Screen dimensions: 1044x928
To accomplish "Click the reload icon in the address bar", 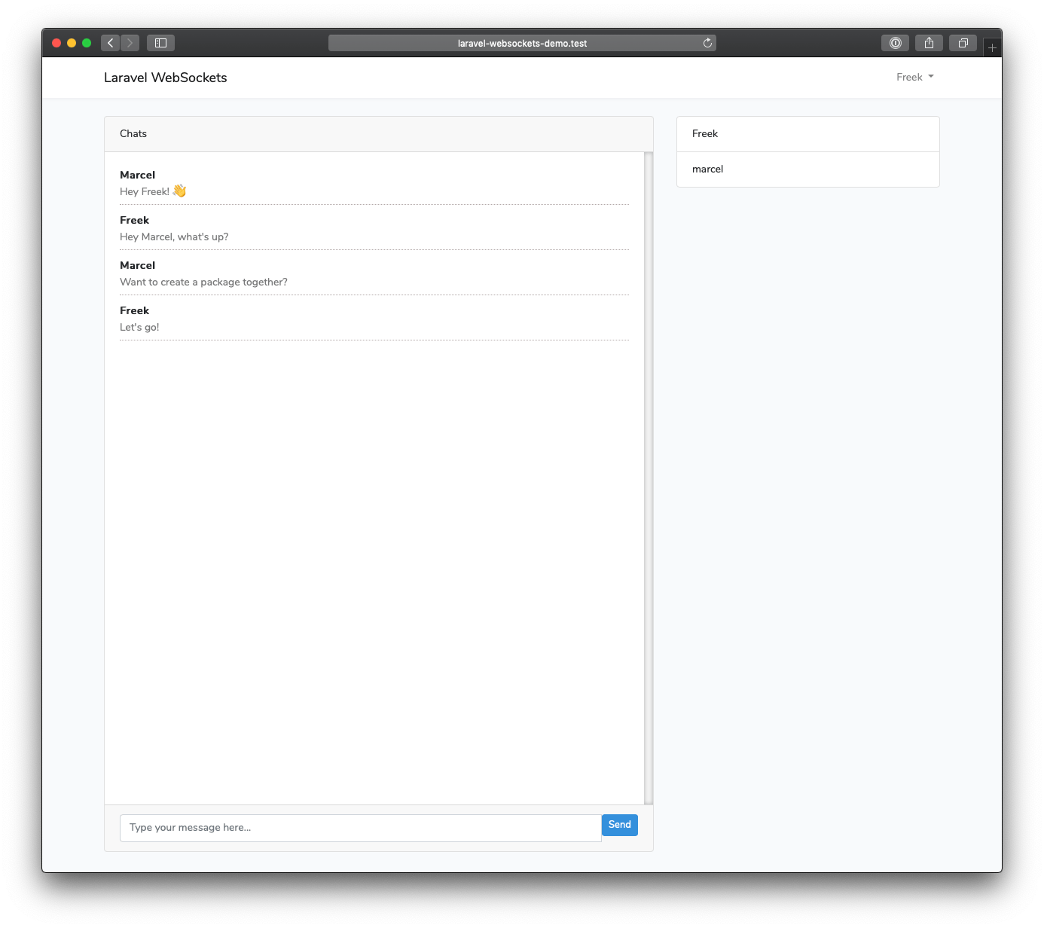I will 707,43.
